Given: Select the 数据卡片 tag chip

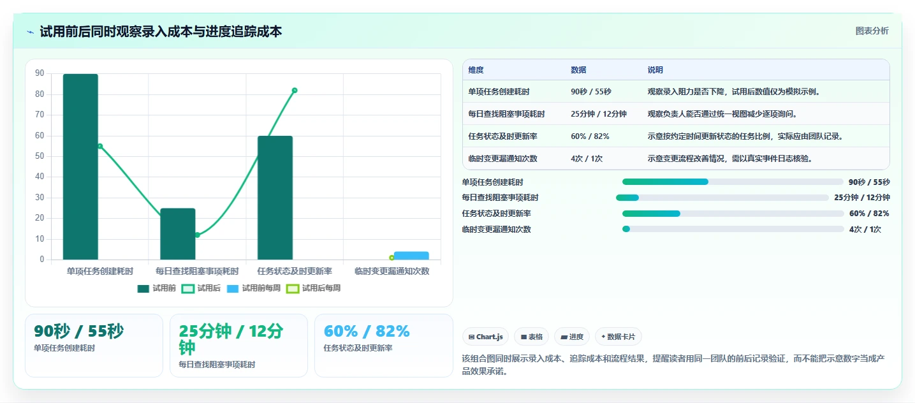Looking at the screenshot, I should [619, 337].
